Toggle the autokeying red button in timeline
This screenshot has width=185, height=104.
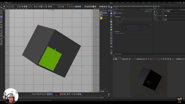click(63, 94)
